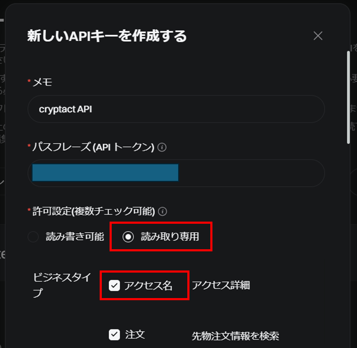Click the highlighted passphrase text selection
Image resolution: width=357 pixels, height=348 pixels.
105,173
